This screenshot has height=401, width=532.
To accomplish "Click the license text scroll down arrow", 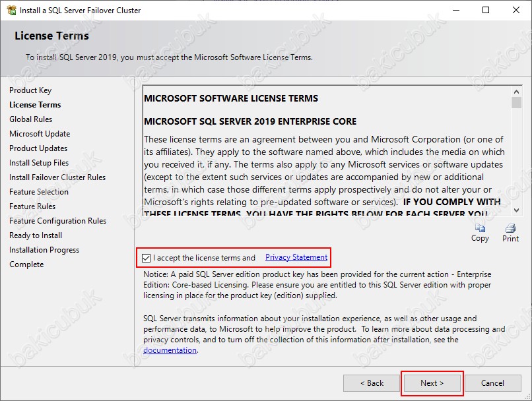I will 516,210.
